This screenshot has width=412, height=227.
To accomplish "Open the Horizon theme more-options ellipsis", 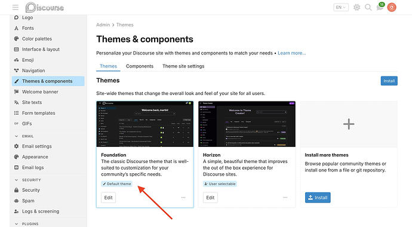I will 285,198.
